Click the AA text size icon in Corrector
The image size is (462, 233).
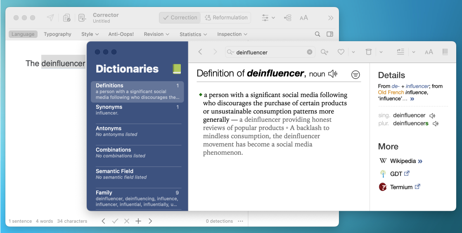(x=304, y=18)
